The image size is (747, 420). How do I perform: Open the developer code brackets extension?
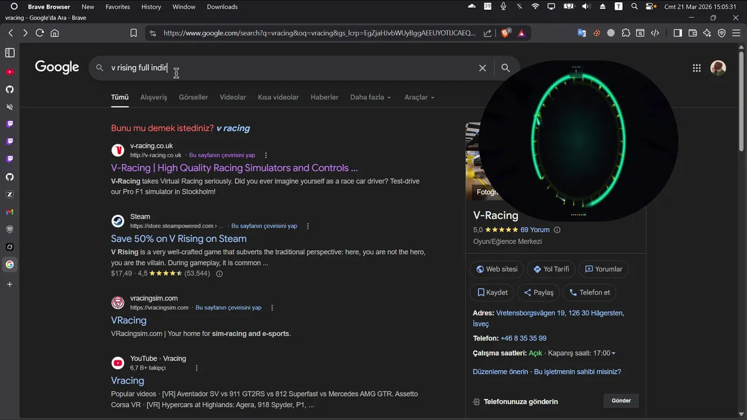(655, 33)
